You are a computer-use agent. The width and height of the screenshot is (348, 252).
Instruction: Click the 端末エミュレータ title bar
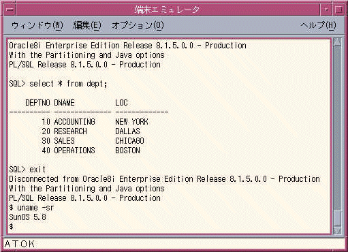pos(168,10)
